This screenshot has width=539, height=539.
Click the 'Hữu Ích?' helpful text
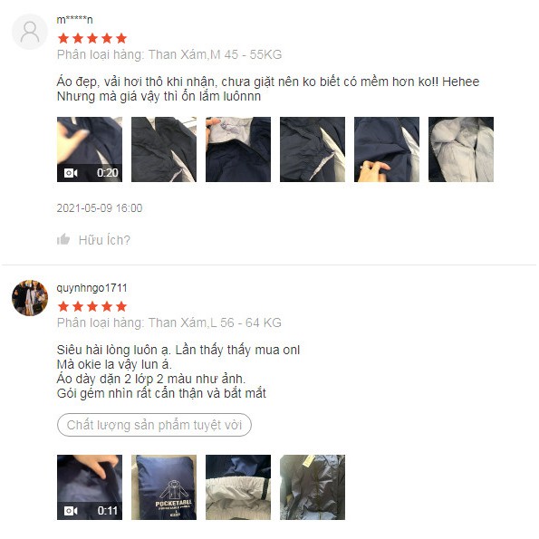click(104, 240)
